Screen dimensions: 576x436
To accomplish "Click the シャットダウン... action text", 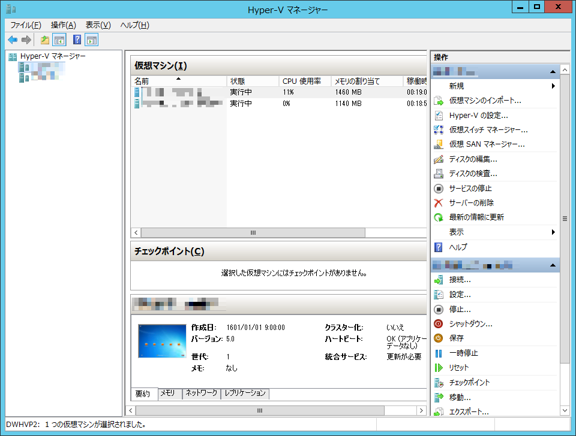I will [x=470, y=324].
